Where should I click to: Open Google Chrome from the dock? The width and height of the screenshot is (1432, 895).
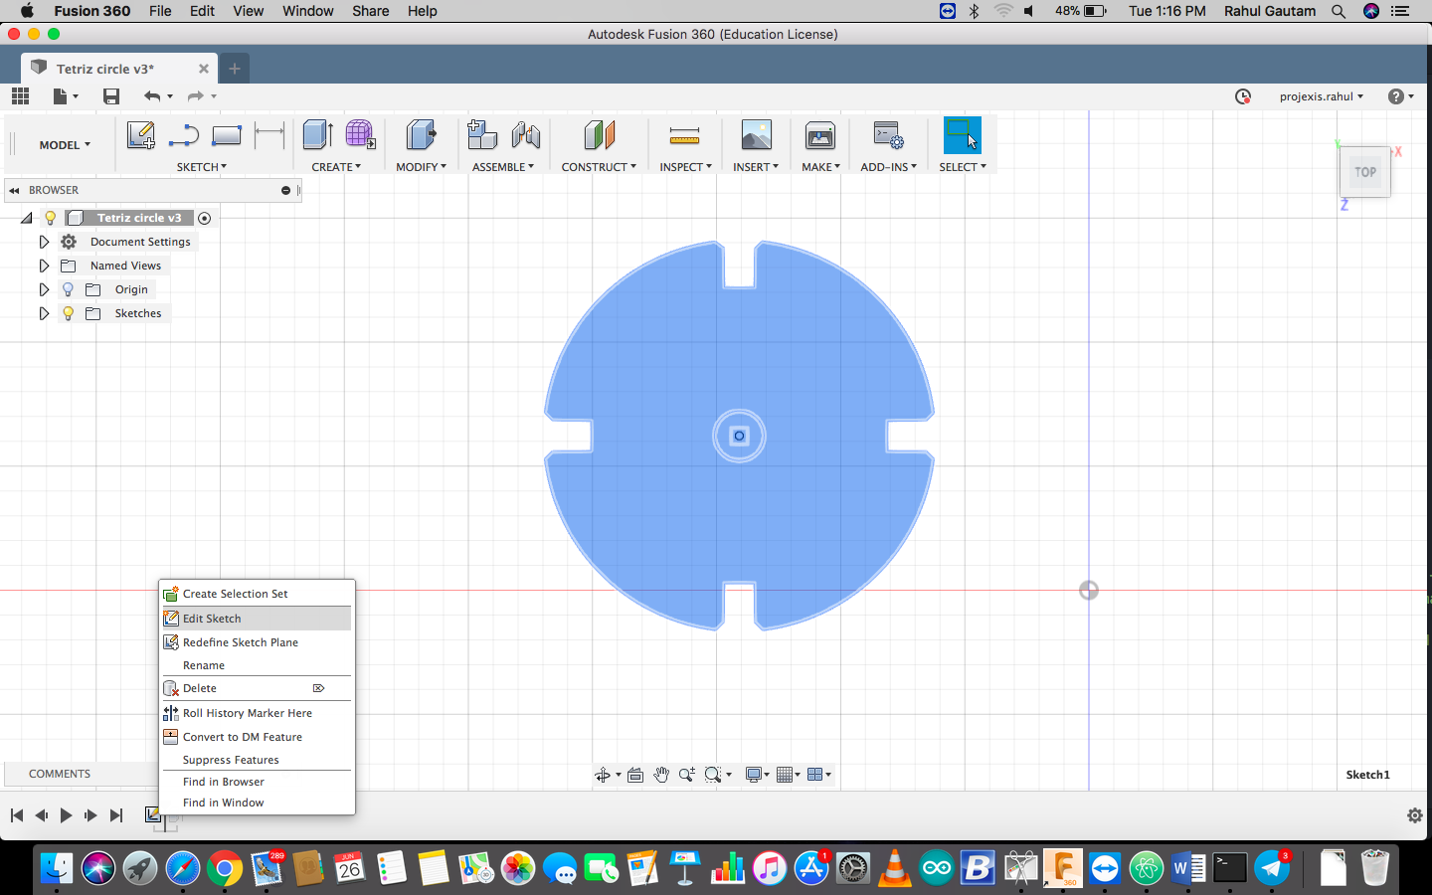(225, 868)
